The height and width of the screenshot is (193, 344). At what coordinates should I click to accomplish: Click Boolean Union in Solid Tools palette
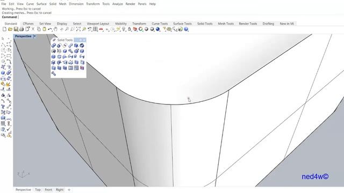pyautogui.click(x=54, y=45)
